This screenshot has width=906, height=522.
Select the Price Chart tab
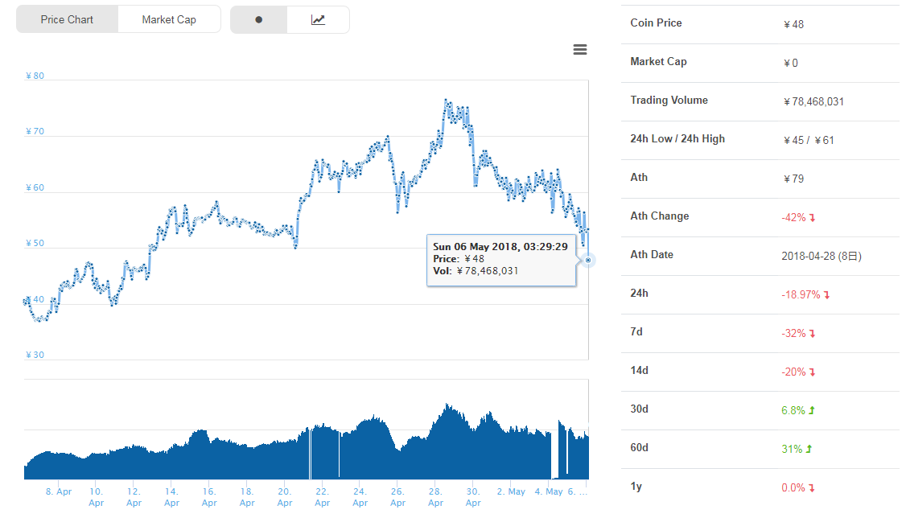(x=67, y=20)
